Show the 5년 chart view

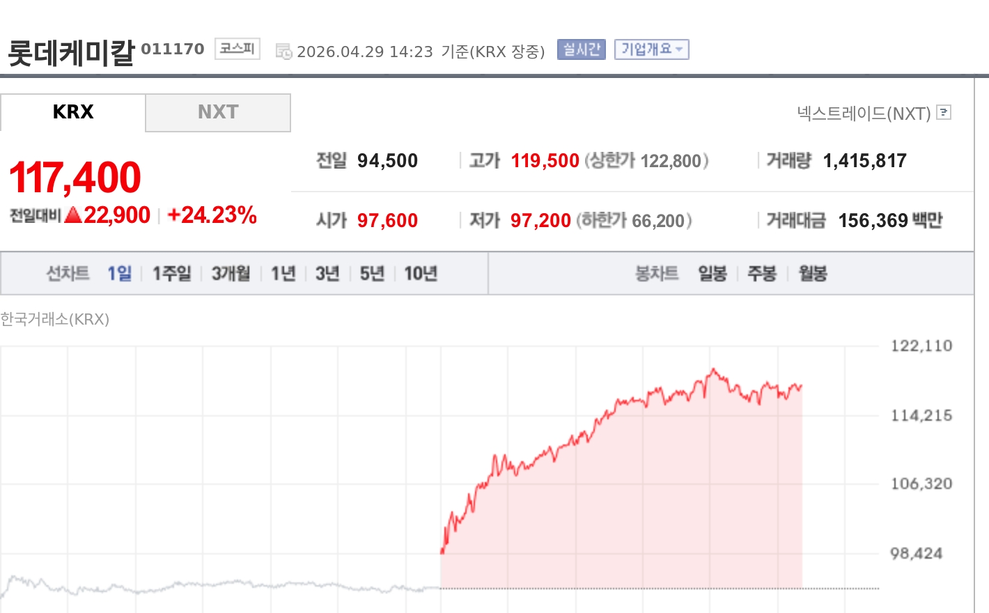click(x=371, y=273)
